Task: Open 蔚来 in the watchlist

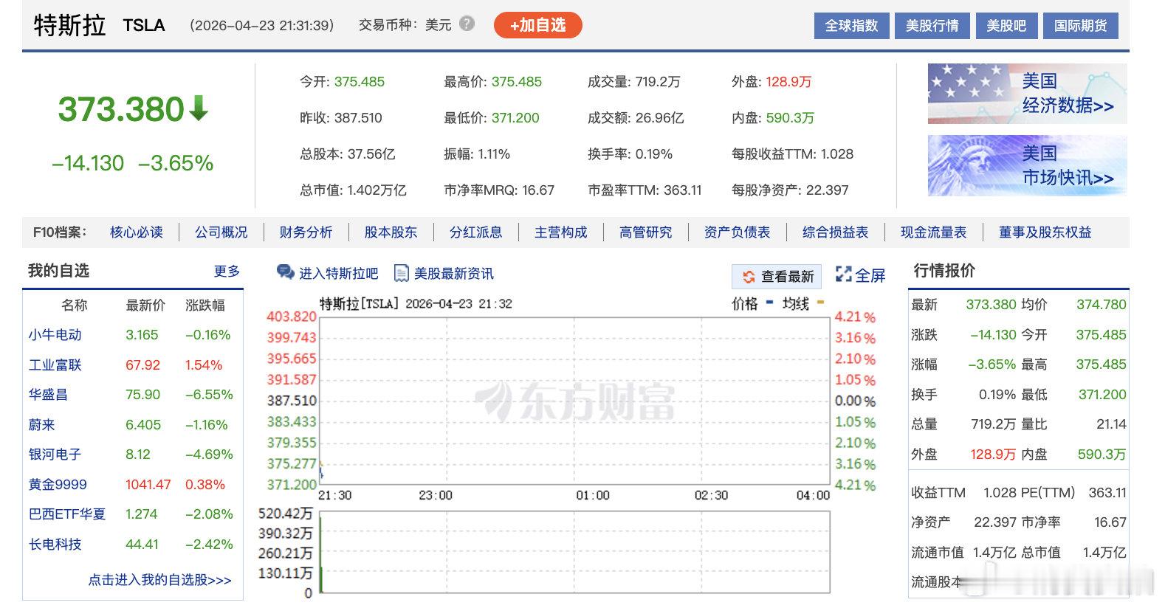Action: pyautogui.click(x=42, y=425)
